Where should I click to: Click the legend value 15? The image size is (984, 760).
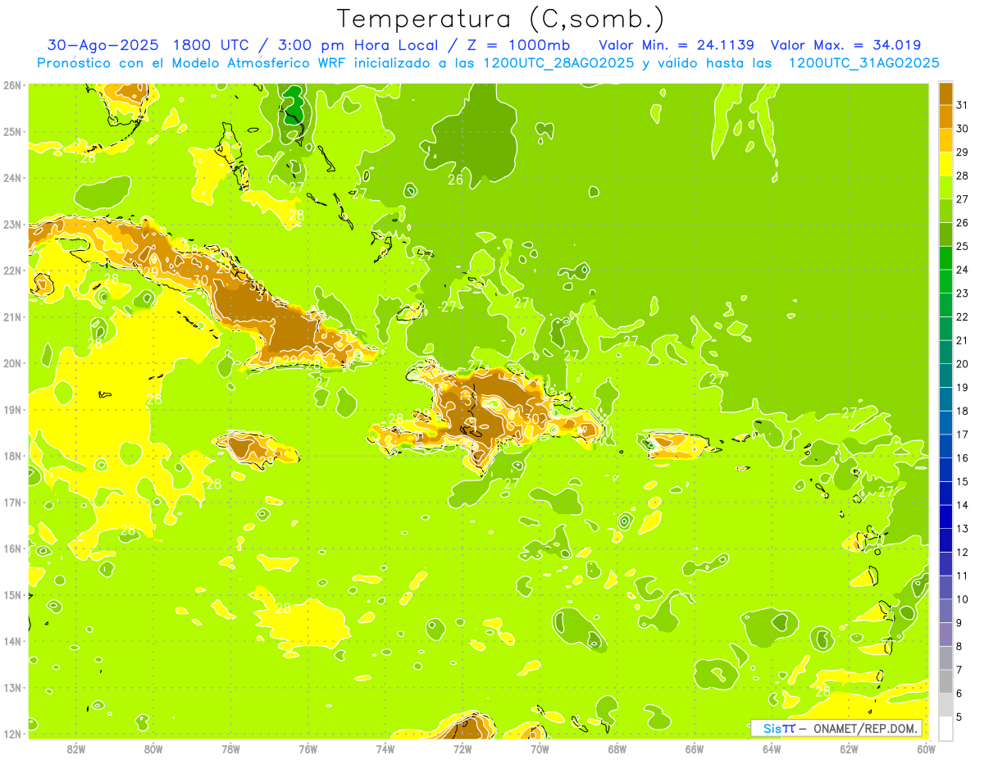tap(962, 481)
